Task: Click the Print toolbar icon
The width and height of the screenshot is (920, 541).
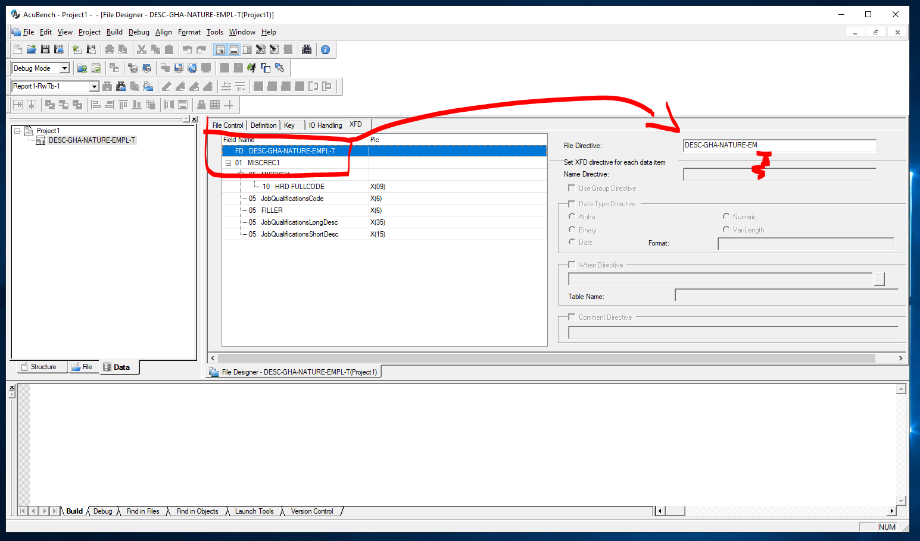Action: point(109,49)
